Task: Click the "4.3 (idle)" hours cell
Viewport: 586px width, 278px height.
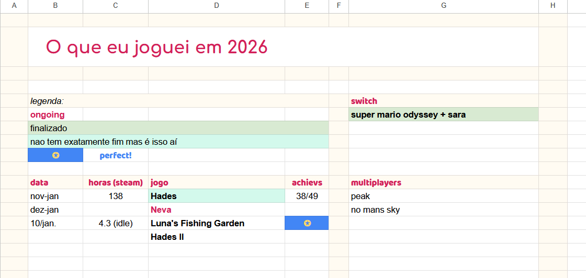Action: pos(115,223)
